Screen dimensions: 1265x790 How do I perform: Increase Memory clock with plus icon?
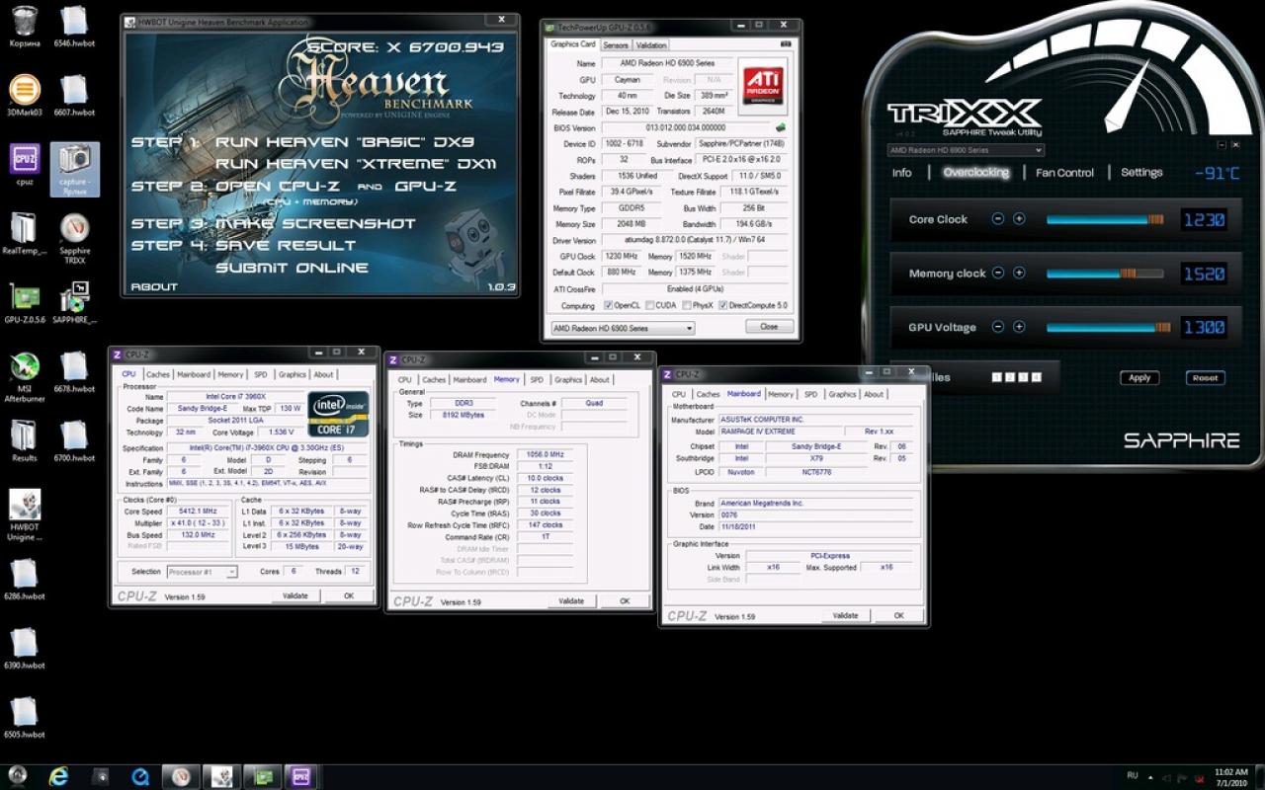point(1019,273)
